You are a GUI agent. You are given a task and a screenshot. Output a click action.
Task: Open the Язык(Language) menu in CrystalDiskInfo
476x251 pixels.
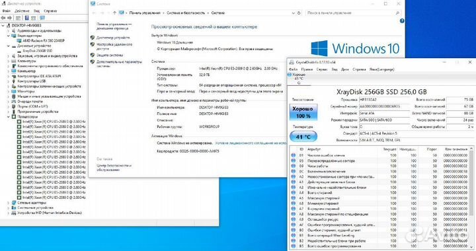click(x=381, y=69)
